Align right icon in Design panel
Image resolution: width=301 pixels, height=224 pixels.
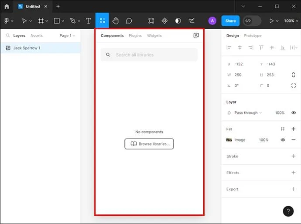coord(251,48)
